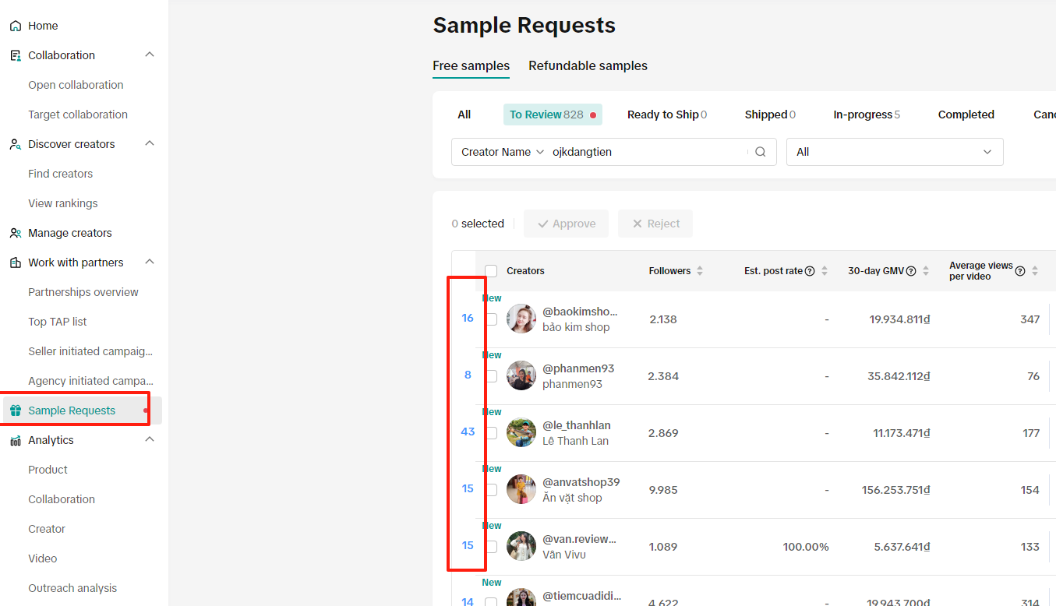
Task: Click the Est. post rate help icon
Action: pos(810,271)
